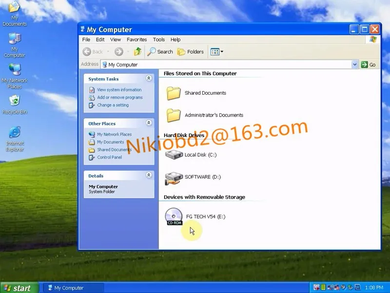Click the leftmost system tray icon
Image resolution: width=390 pixels, height=293 pixels.
click(x=316, y=288)
